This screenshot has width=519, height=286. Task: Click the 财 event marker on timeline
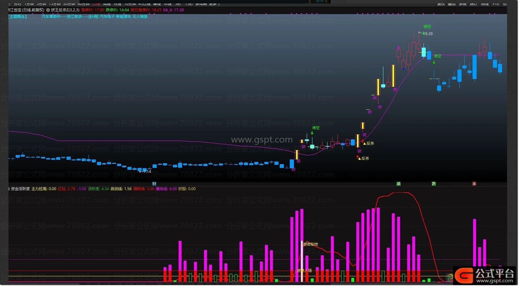click(x=154, y=184)
